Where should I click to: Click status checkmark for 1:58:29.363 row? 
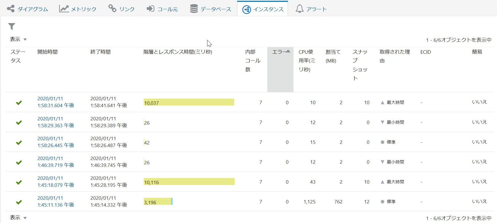[19, 122]
